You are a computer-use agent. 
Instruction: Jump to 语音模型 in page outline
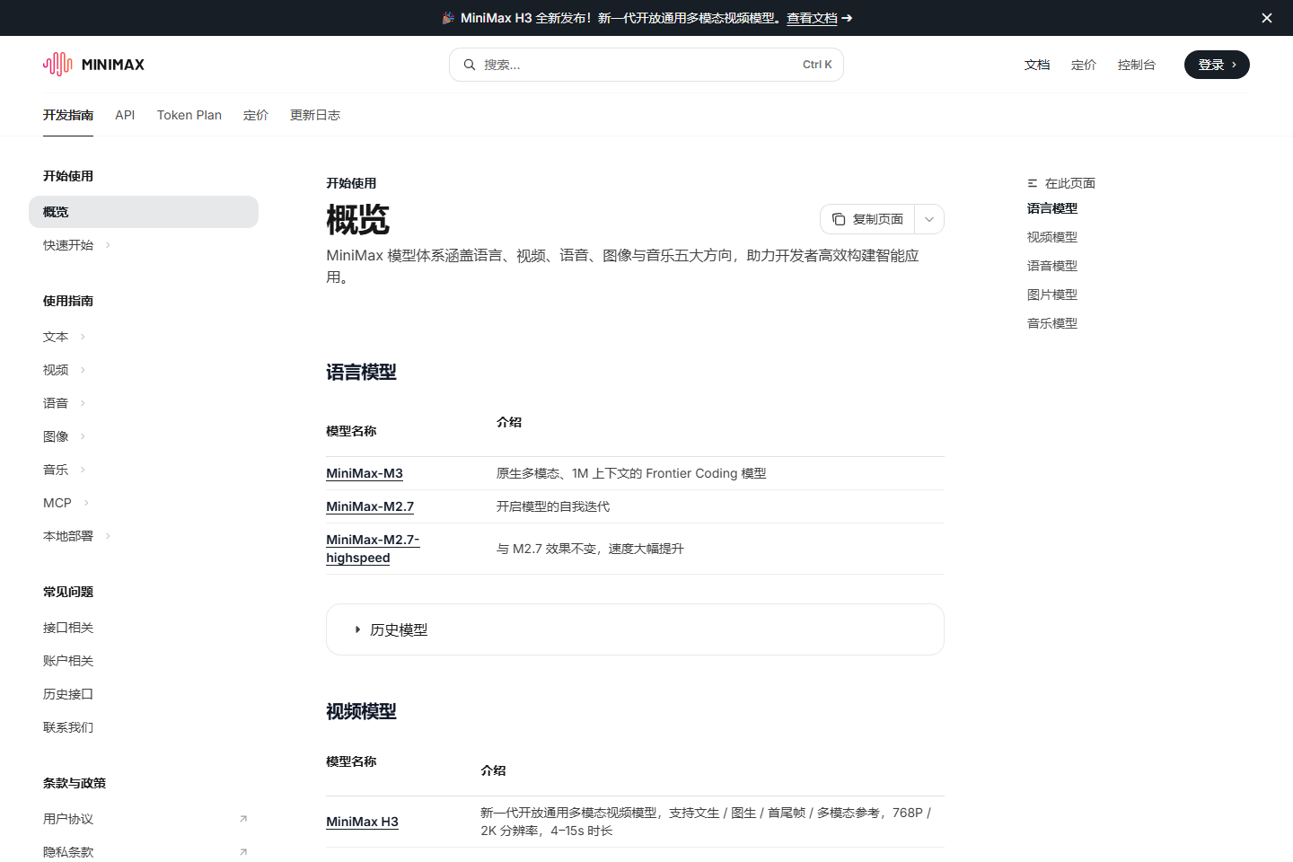click(x=1052, y=266)
